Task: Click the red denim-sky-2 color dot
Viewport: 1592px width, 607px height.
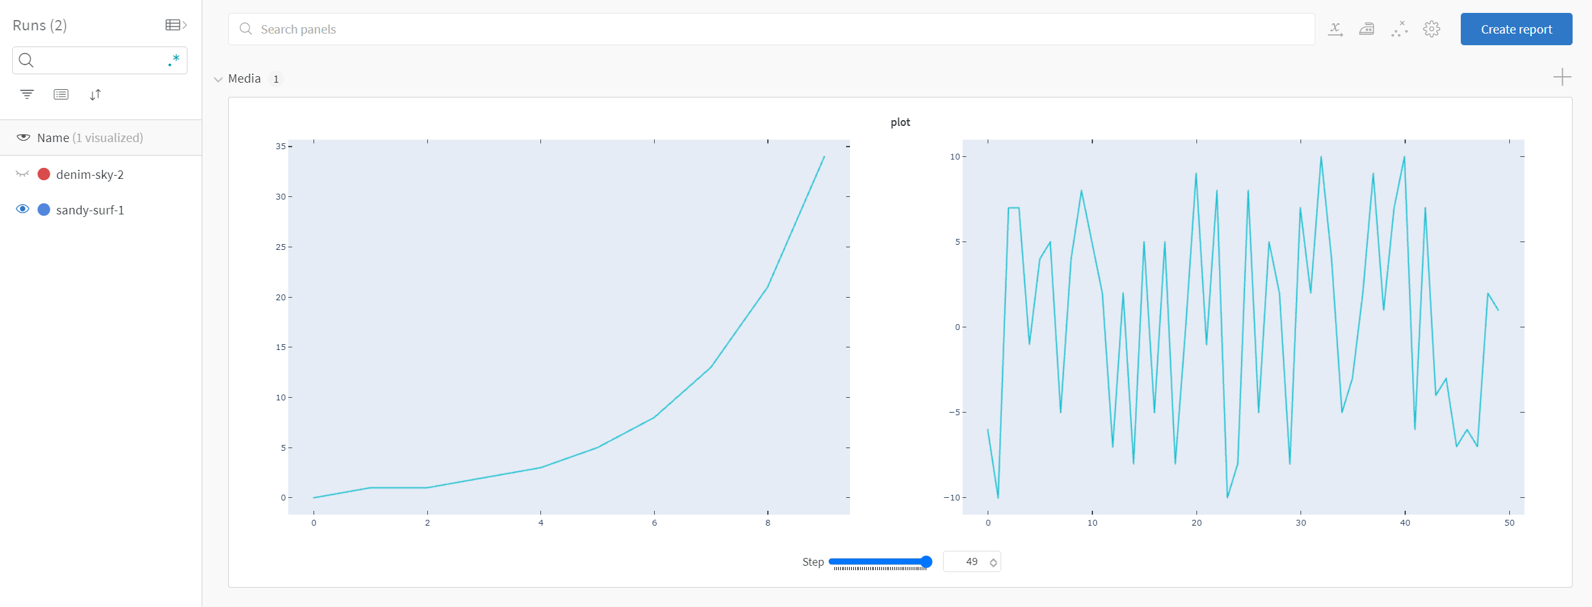Action: click(44, 174)
